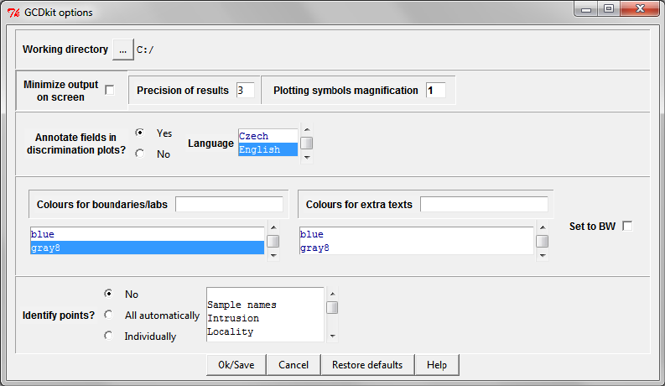Click extra texts colour list scroll up arrow
The height and width of the screenshot is (386, 665).
pyautogui.click(x=543, y=227)
